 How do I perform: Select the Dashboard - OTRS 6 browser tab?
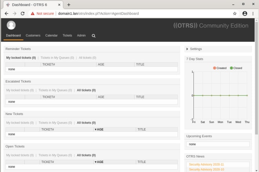pyautogui.click(x=32, y=5)
